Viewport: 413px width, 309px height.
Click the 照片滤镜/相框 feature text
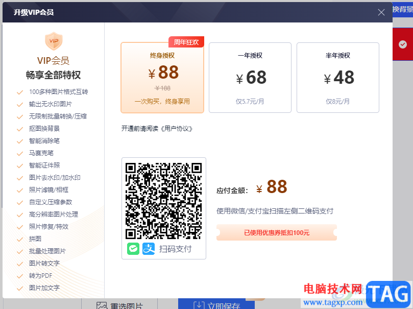(x=48, y=189)
